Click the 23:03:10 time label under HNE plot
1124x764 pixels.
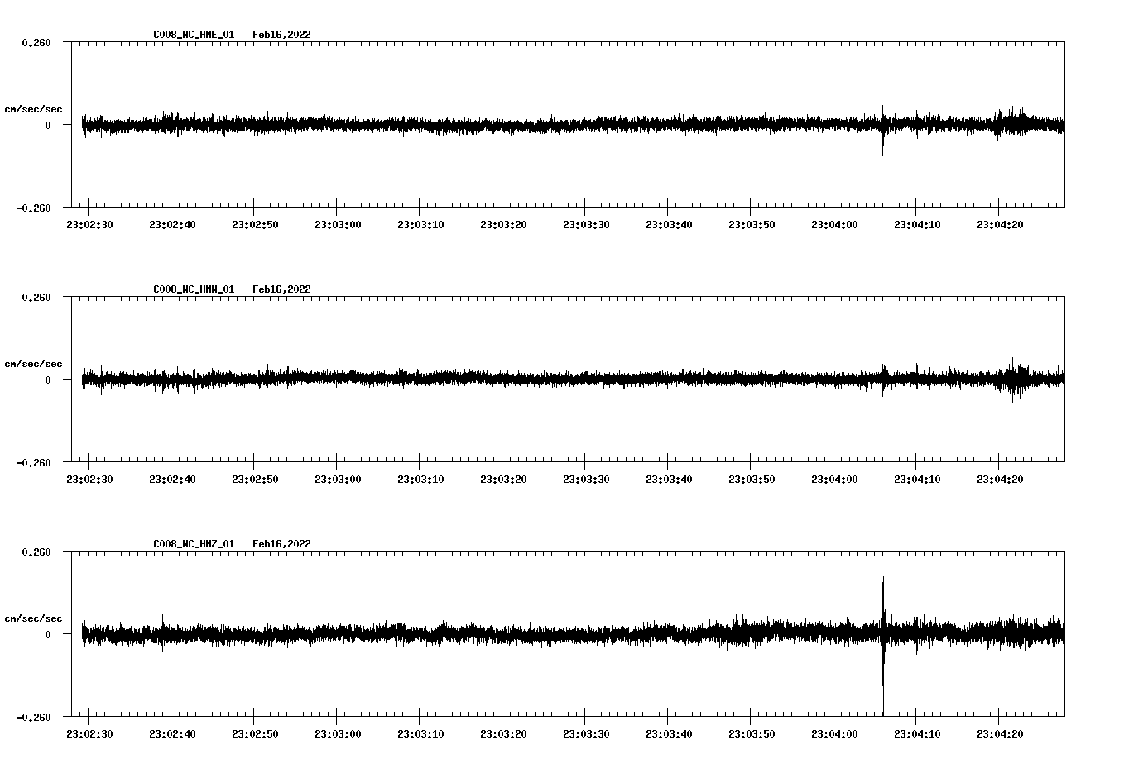pyautogui.click(x=420, y=225)
